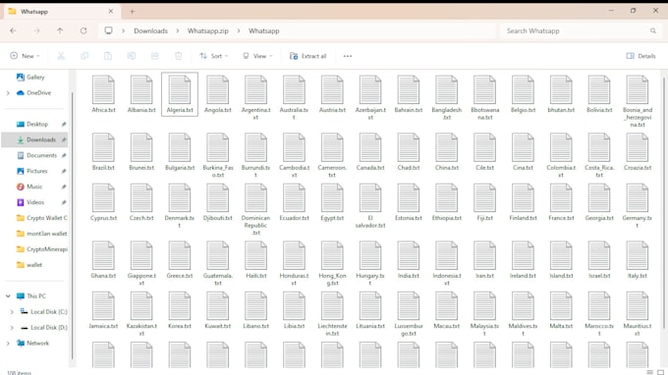Open the See more ellipsis menu

click(348, 56)
